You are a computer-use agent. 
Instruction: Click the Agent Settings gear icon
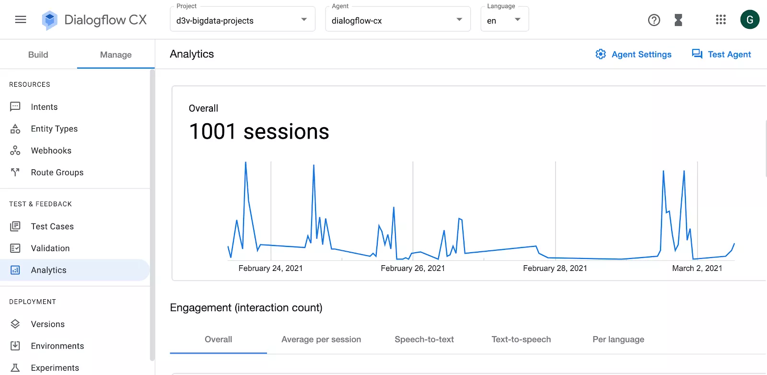[601, 54]
